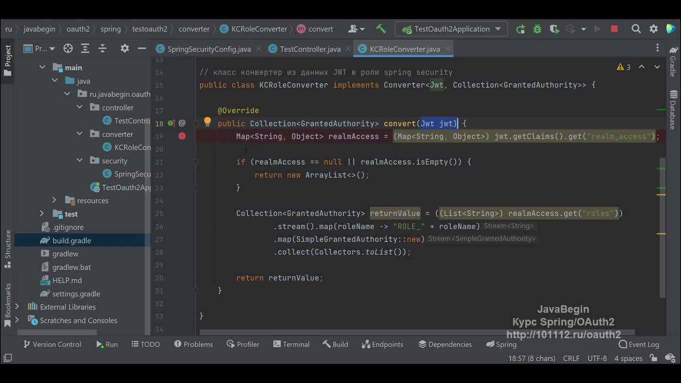681x383 pixels.
Task: Hide the Project panel with minus icon
Action: coord(142,48)
